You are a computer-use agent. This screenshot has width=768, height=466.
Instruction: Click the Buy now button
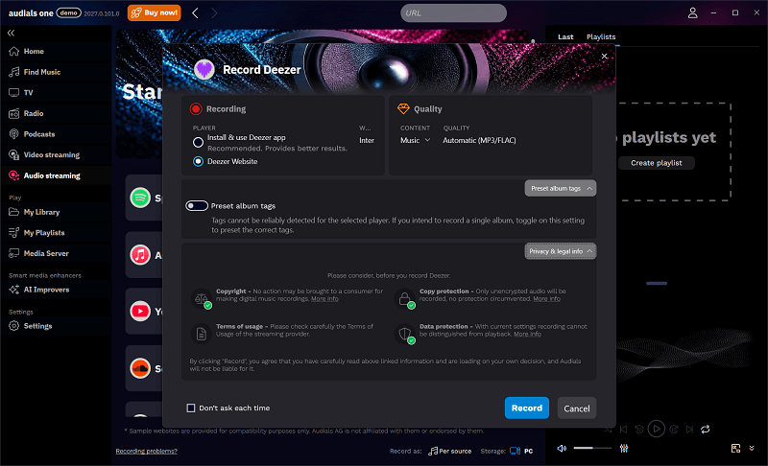tap(155, 12)
